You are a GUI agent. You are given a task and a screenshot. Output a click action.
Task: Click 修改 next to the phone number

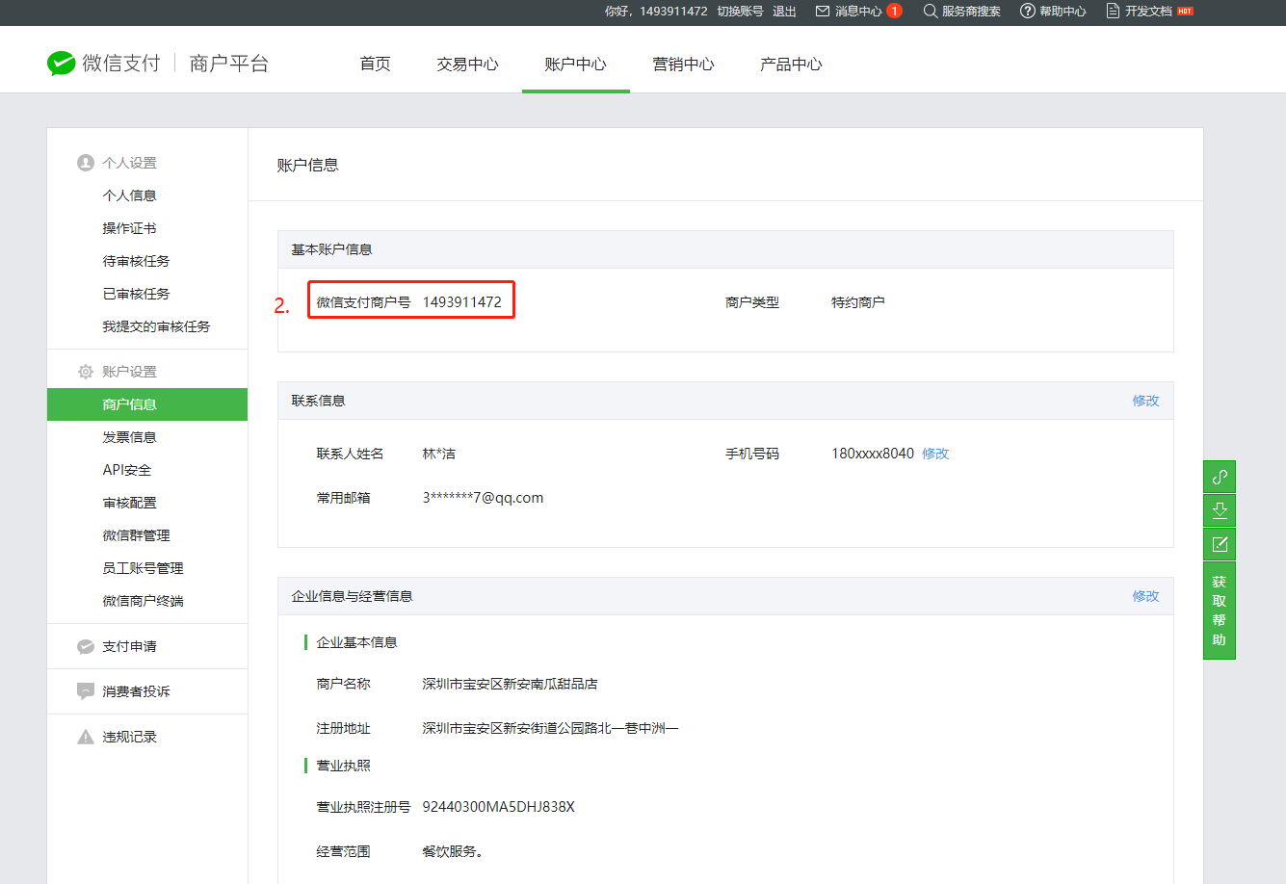coord(935,454)
